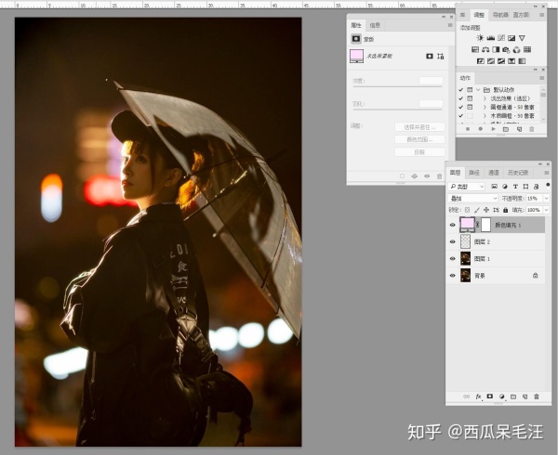
Task: Toggle lock position (move icon)
Action: point(486,210)
